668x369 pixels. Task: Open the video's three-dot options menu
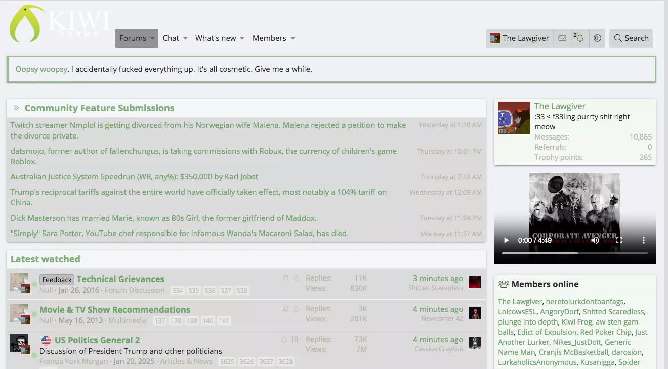644,240
